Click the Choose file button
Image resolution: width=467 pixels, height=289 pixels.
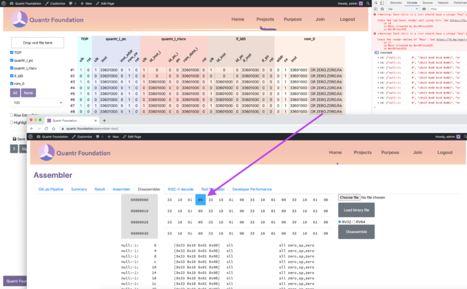pos(349,197)
